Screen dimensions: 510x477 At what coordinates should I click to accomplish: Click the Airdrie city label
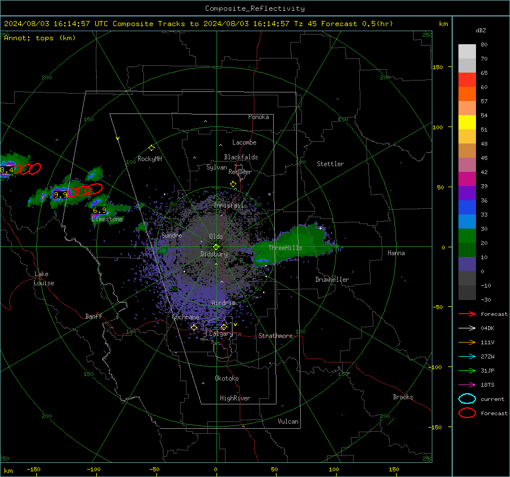coord(223,303)
